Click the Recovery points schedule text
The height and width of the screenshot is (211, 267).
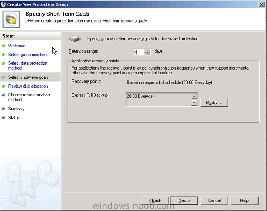[x=169, y=83]
